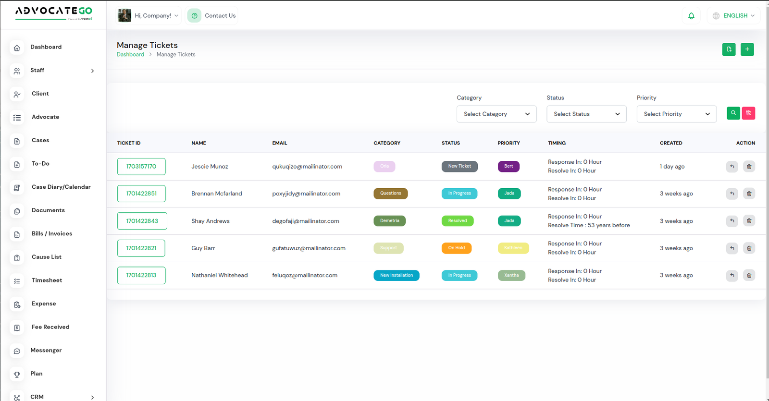The image size is (769, 401).
Task: Click the Contact Us button
Action: [x=212, y=16]
